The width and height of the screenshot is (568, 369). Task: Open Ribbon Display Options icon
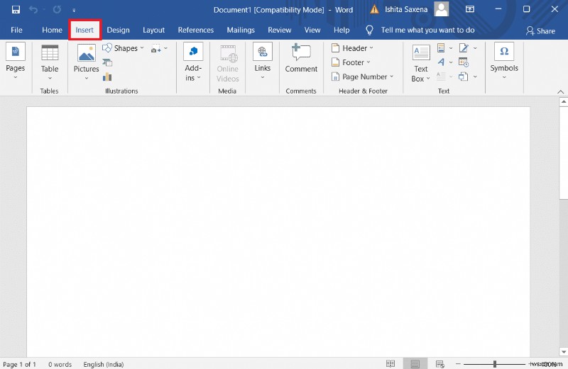tap(470, 9)
